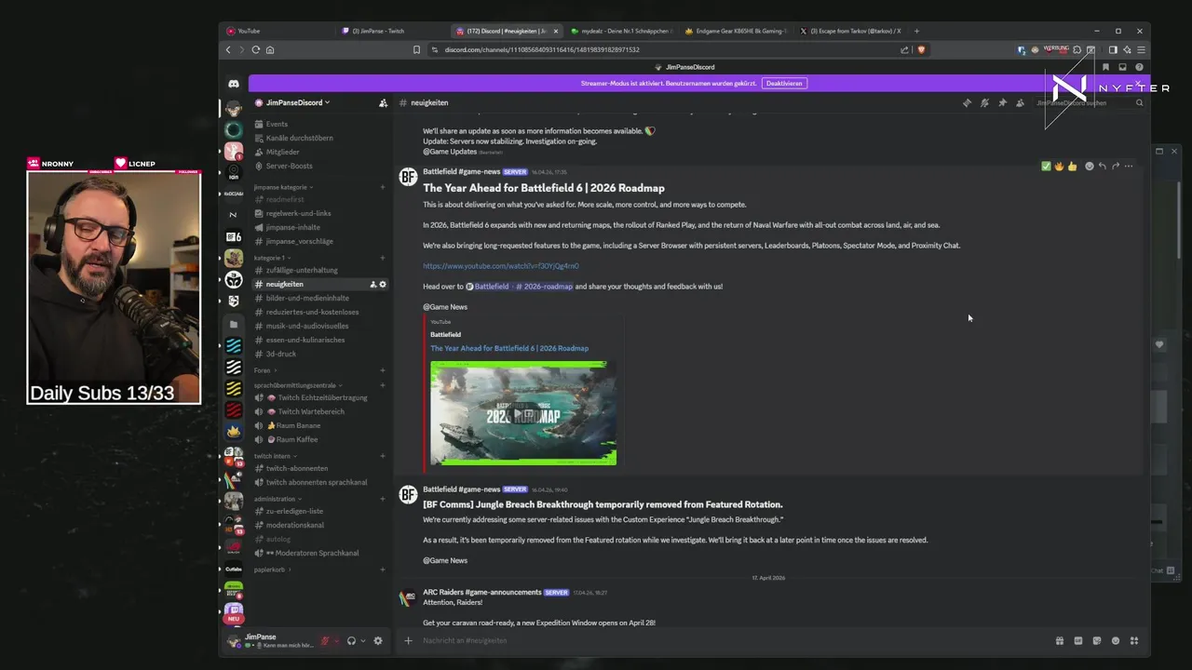Open the microphone input options dropdown
The image size is (1192, 670).
click(336, 640)
